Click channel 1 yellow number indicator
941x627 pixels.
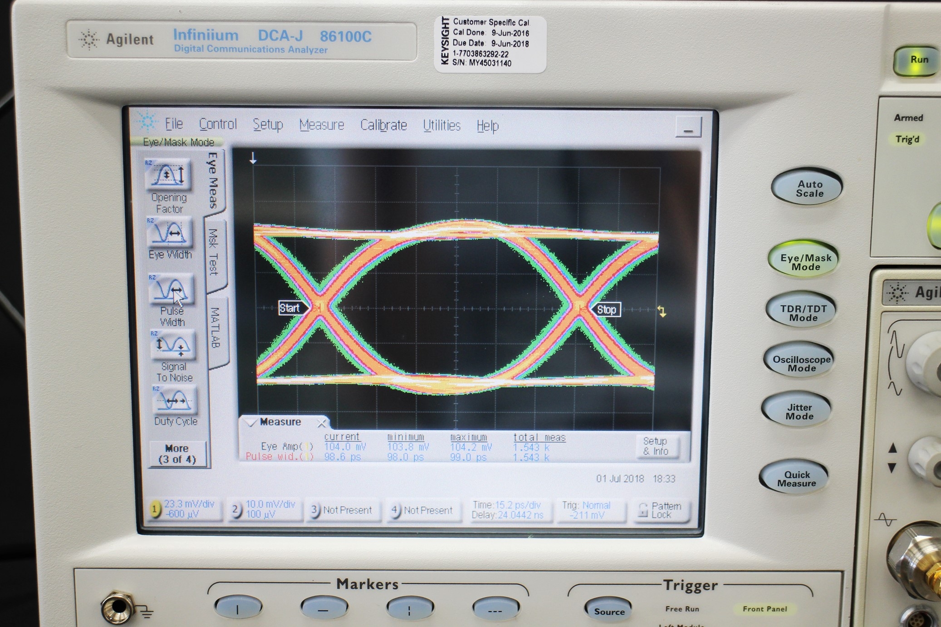coord(154,509)
